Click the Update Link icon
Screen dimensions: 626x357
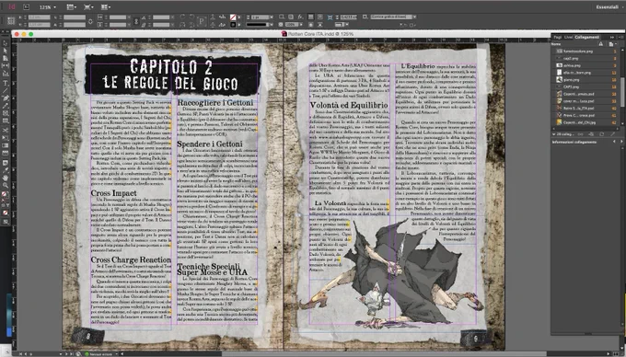602,134
